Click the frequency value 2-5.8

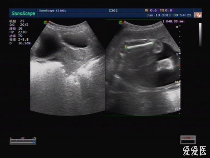pyautogui.click(x=23, y=39)
